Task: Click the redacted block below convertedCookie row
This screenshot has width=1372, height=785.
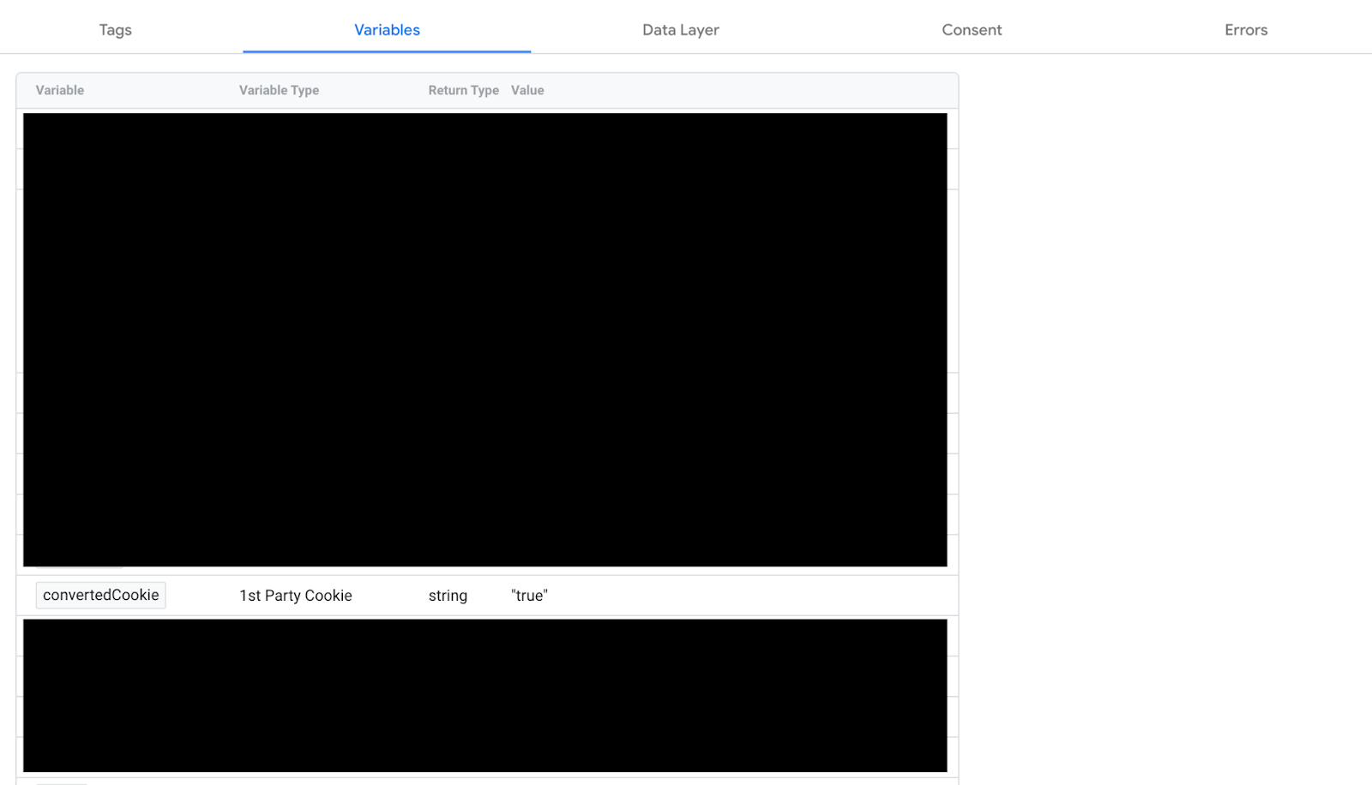Action: tap(484, 695)
